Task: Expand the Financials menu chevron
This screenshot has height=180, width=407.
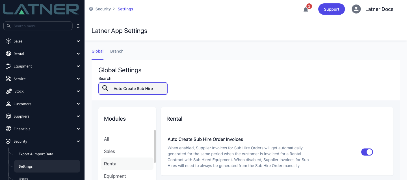Action: click(x=78, y=129)
